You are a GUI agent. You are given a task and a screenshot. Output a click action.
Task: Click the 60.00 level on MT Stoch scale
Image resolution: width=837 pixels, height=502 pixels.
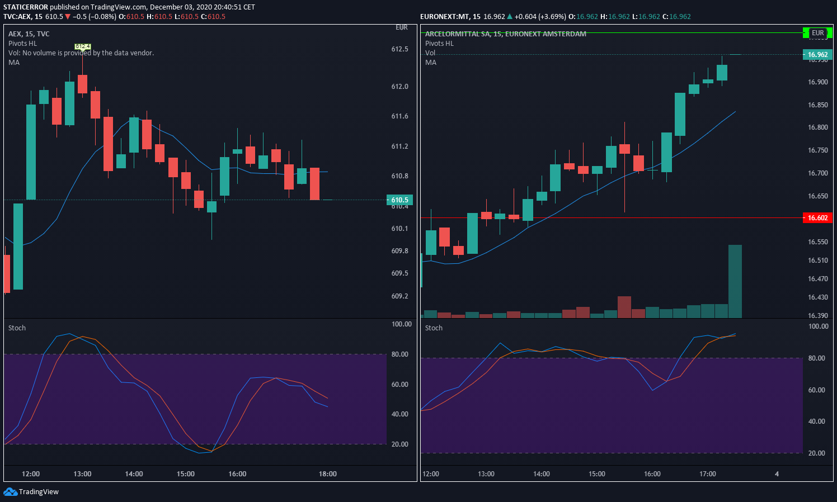tap(817, 390)
